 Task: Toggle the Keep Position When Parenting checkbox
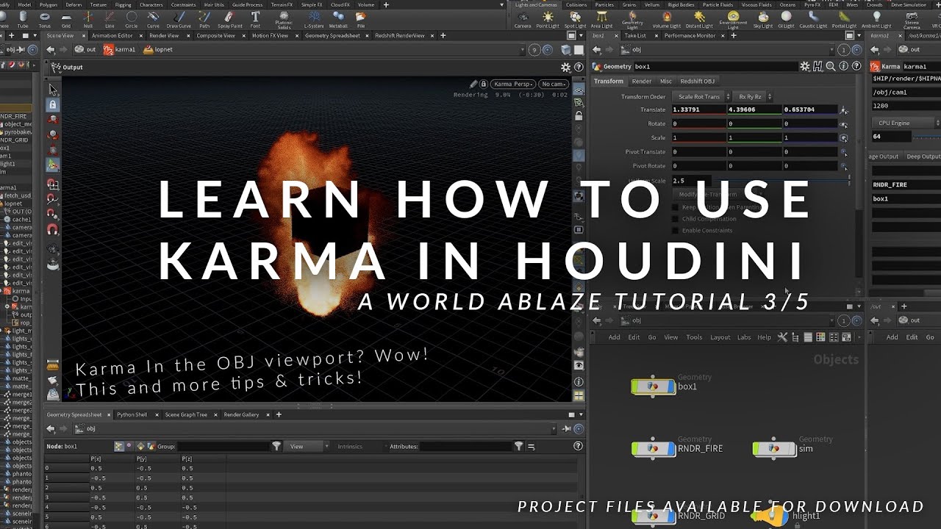coord(676,207)
